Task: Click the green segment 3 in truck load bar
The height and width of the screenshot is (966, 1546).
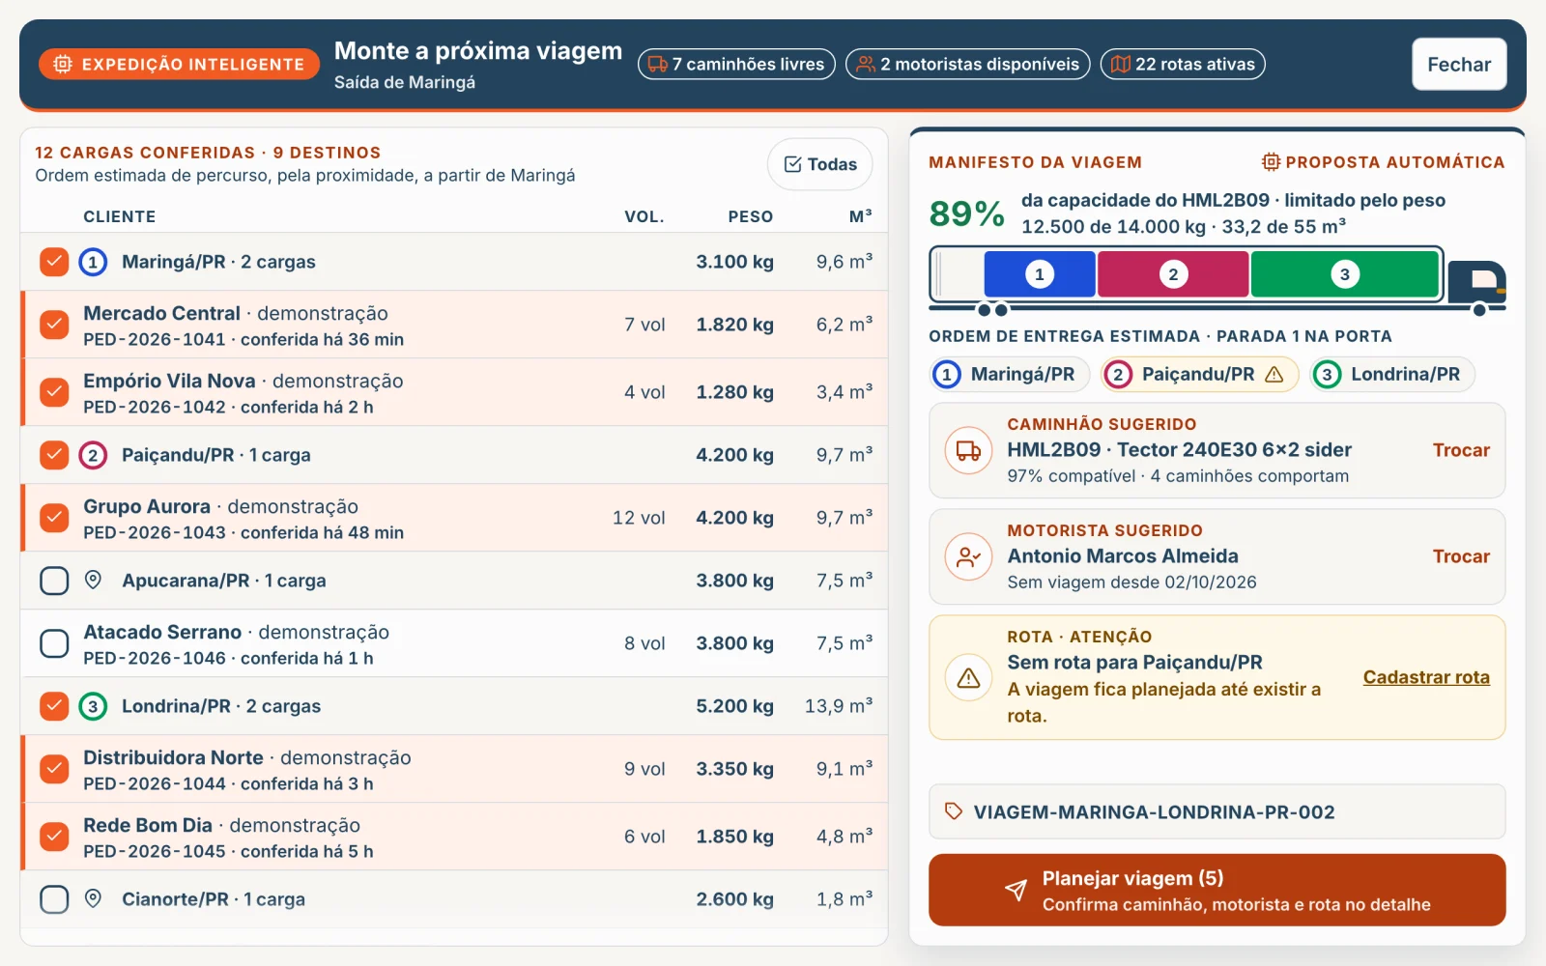Action: pos(1344,274)
